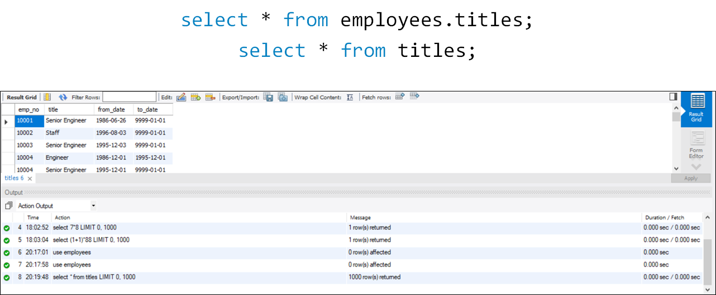Export recordset to file icon
The height and width of the screenshot is (295, 716).
tap(268, 97)
